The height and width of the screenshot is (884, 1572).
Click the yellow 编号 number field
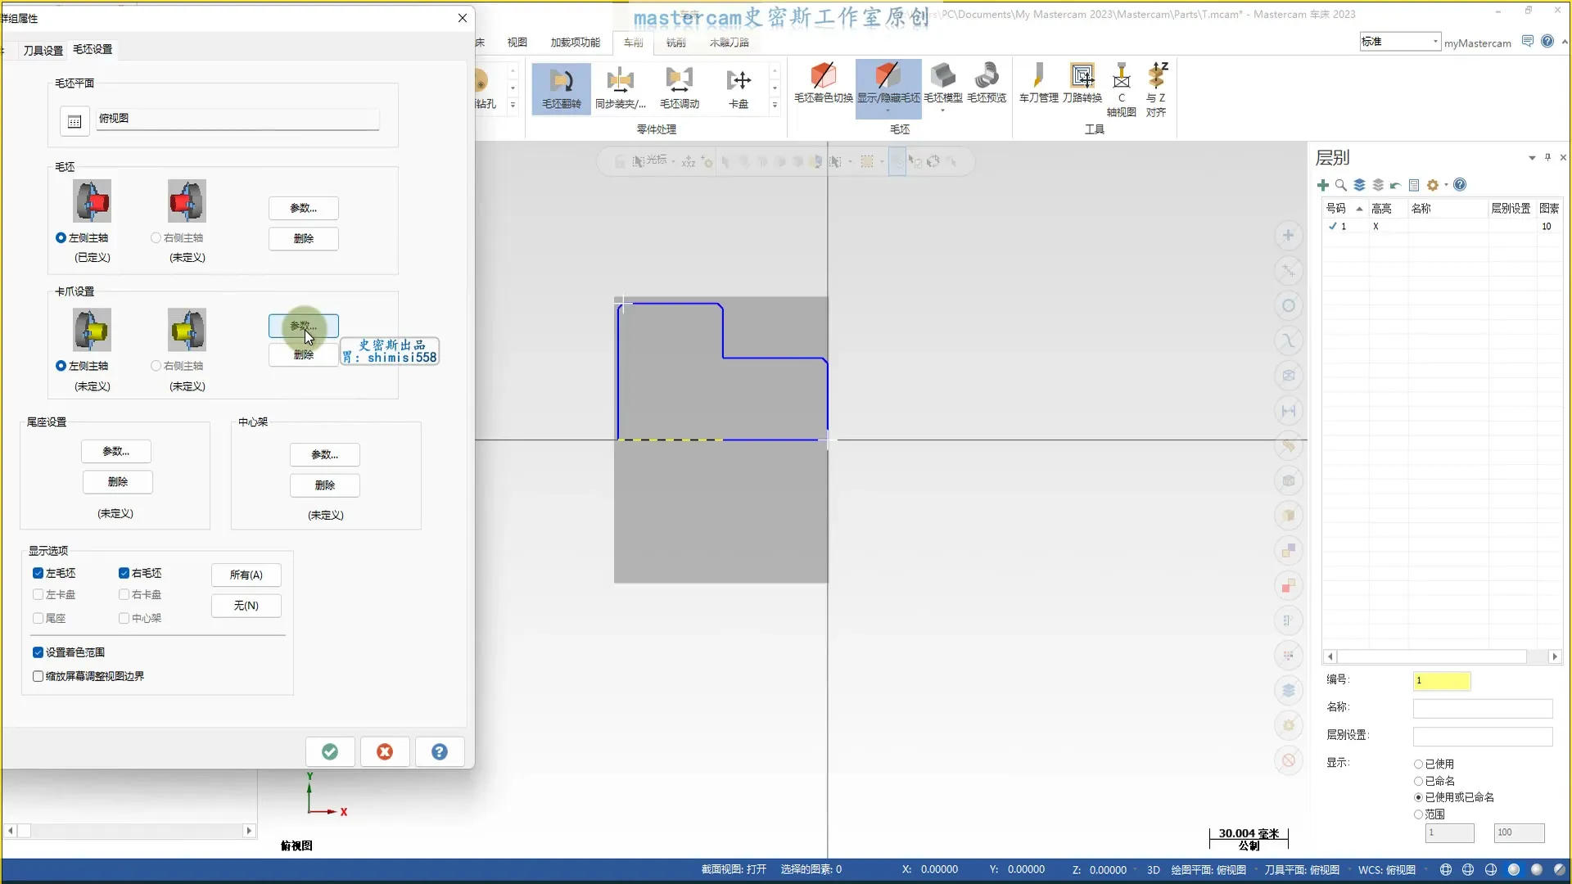pos(1441,680)
